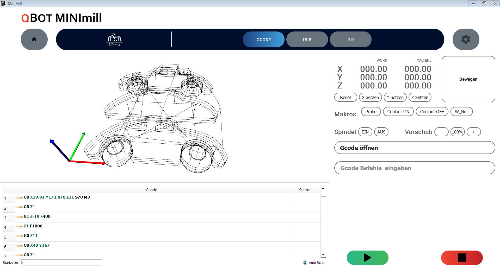Open the settings gear icon
This screenshot has width=500, height=268.
tap(466, 39)
